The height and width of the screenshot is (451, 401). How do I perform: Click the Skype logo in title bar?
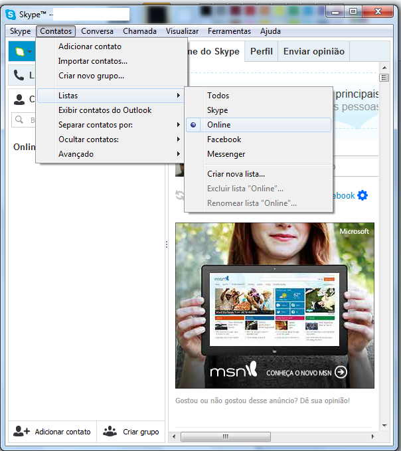[x=11, y=15]
